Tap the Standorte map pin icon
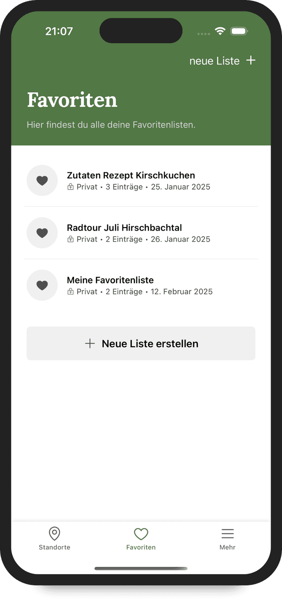Viewport: 282px width, 606px height. [x=54, y=534]
